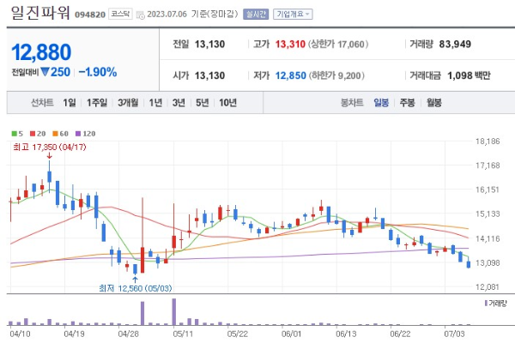Click the calendar icon before 2023.07.06
Viewport: 515px width, 349px height.
tap(140, 15)
